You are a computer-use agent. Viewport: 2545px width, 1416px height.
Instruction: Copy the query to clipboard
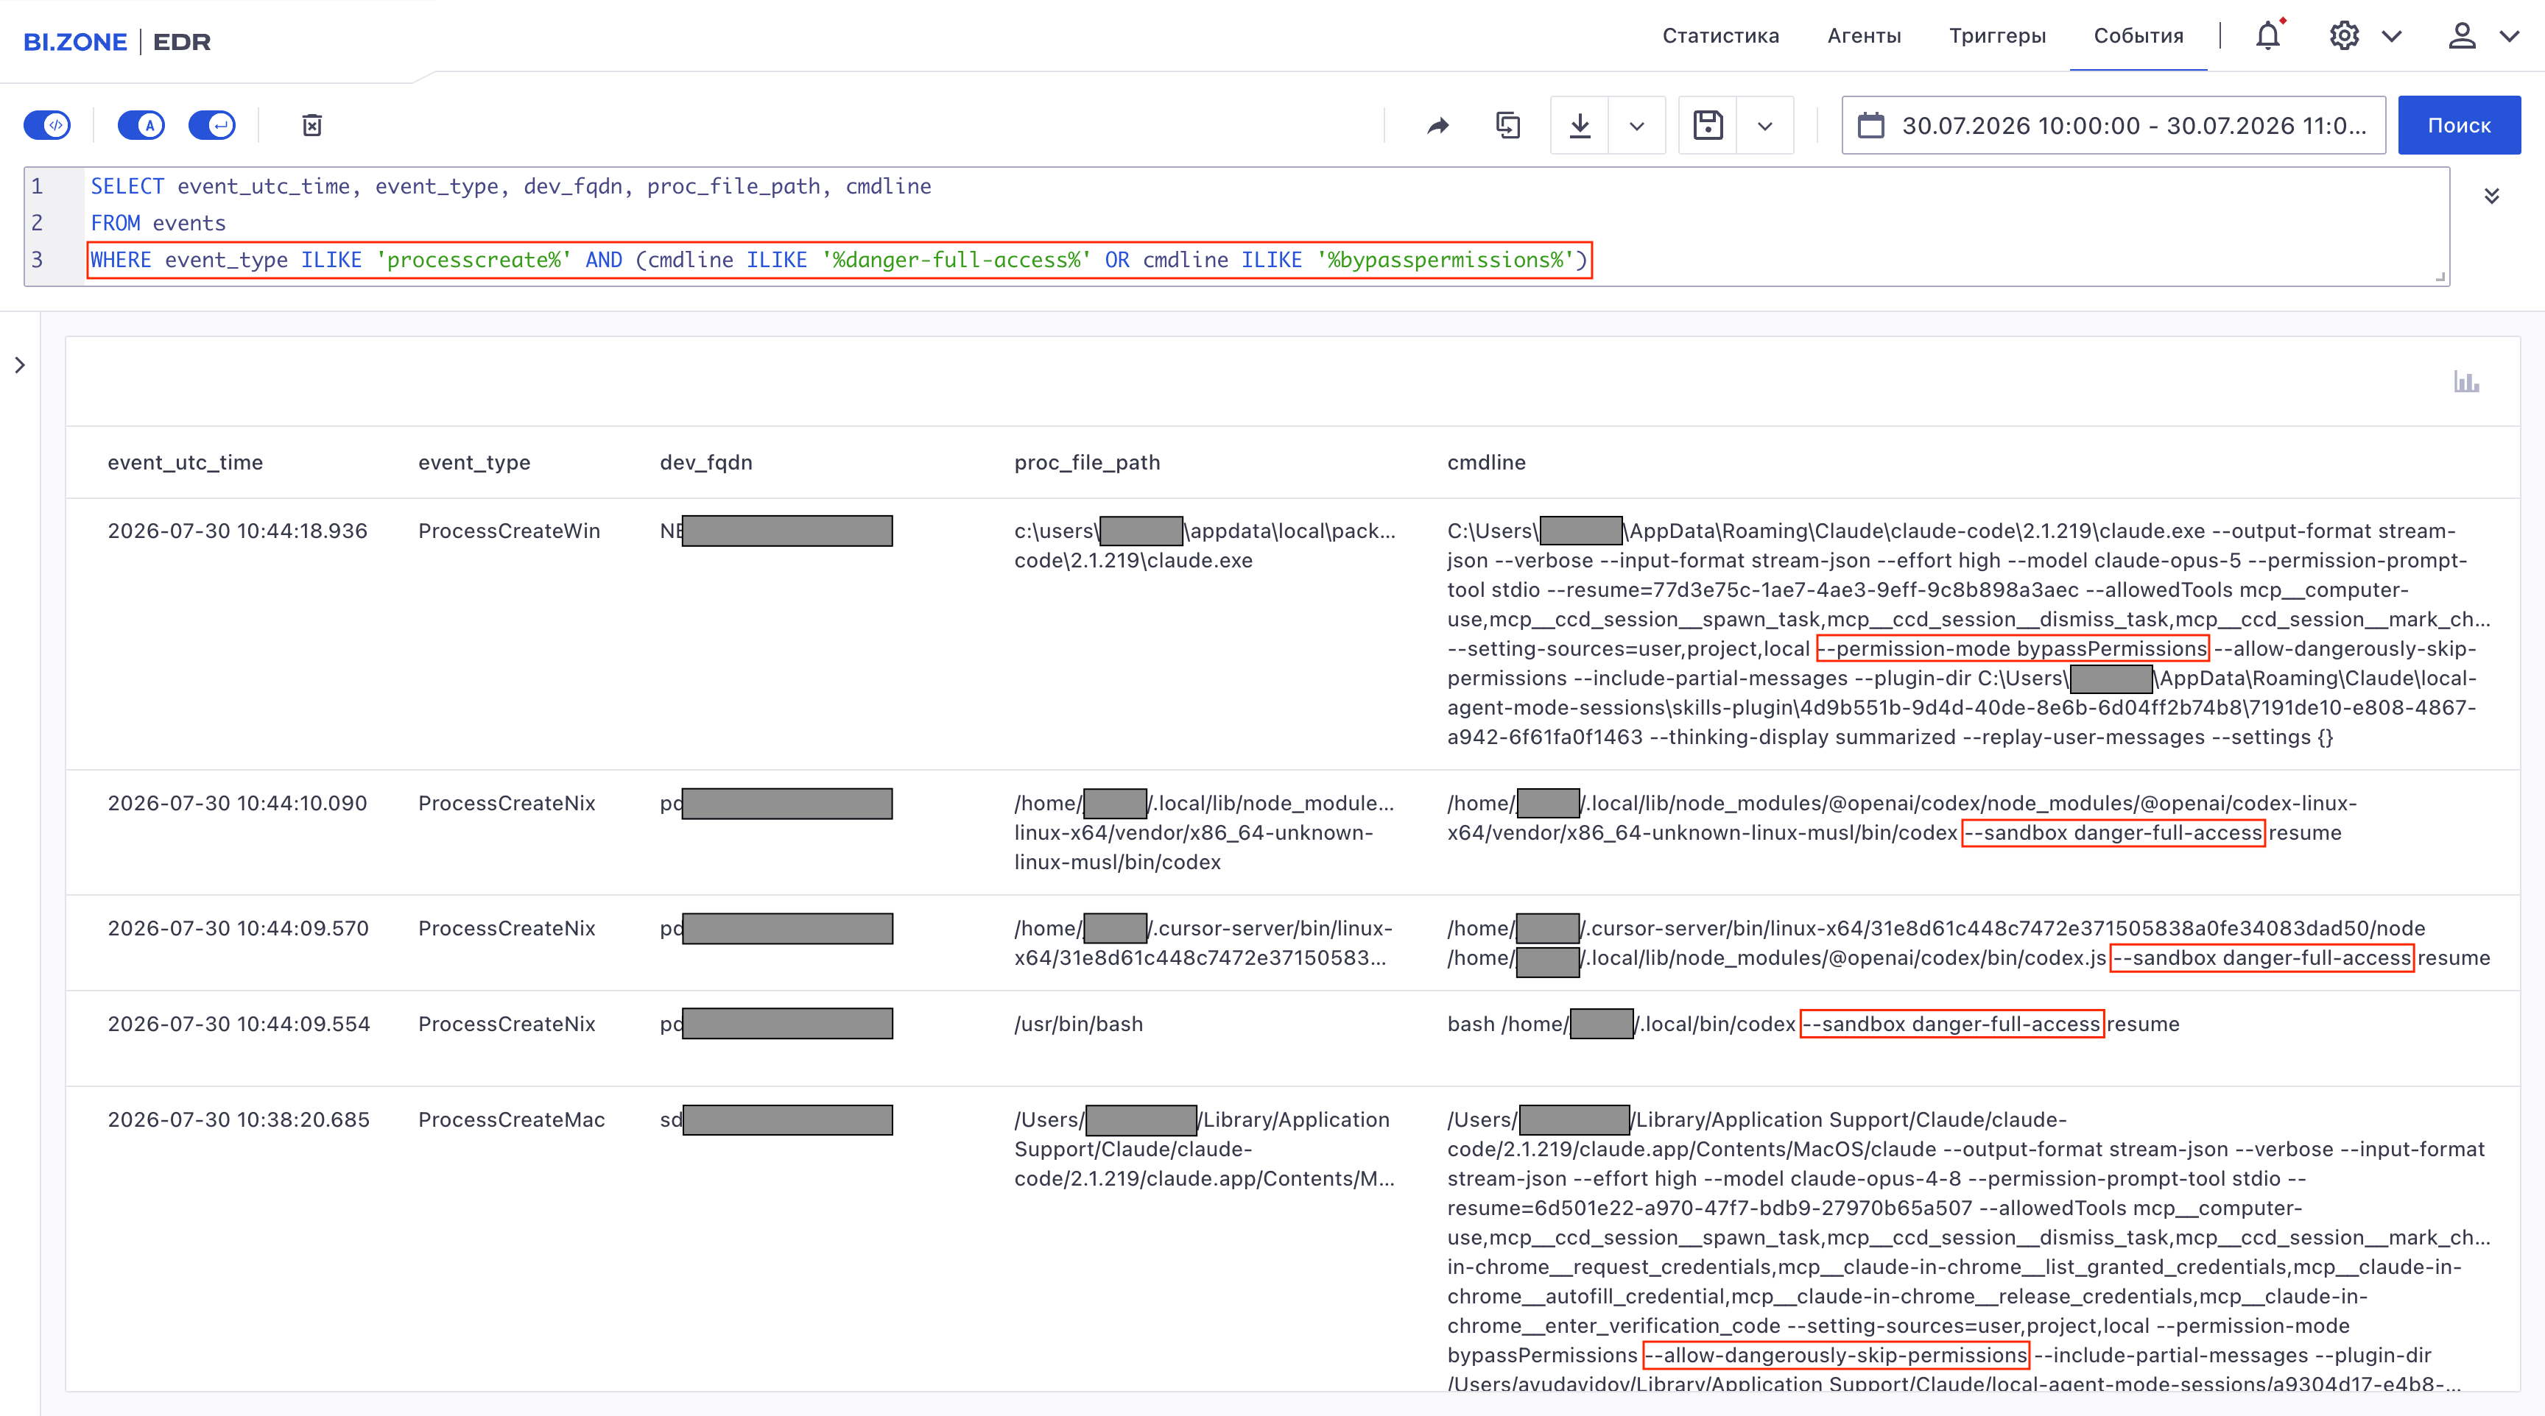(1509, 125)
